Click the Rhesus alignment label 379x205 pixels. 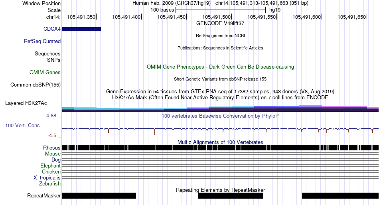[52, 148]
